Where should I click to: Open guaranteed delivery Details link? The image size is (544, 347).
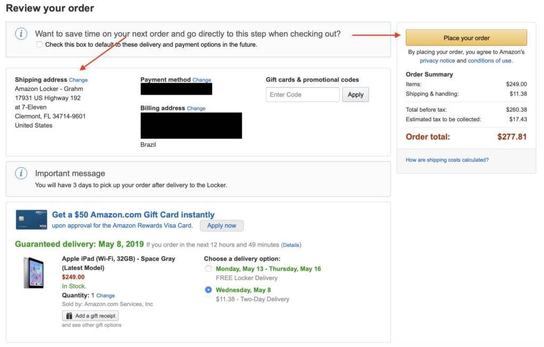click(x=291, y=245)
